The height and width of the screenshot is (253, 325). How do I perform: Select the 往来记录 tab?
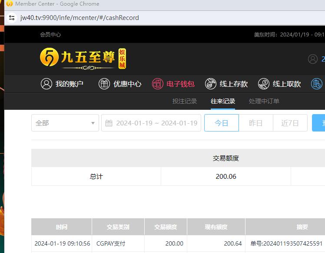[x=223, y=101]
